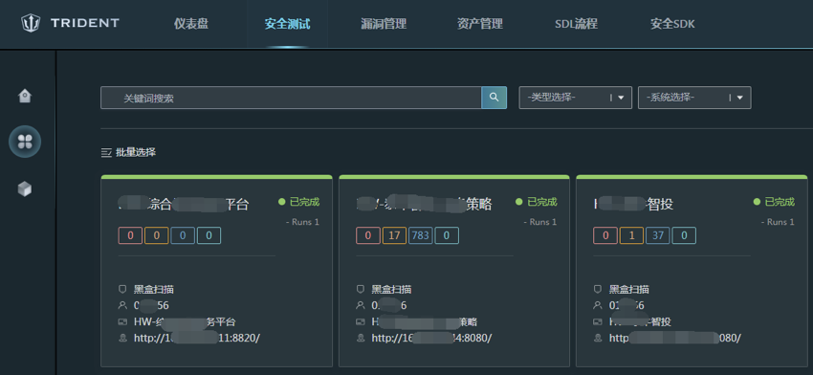The width and height of the screenshot is (813, 375).
Task: Select the four-dot grid sidebar icon
Action: 25,141
